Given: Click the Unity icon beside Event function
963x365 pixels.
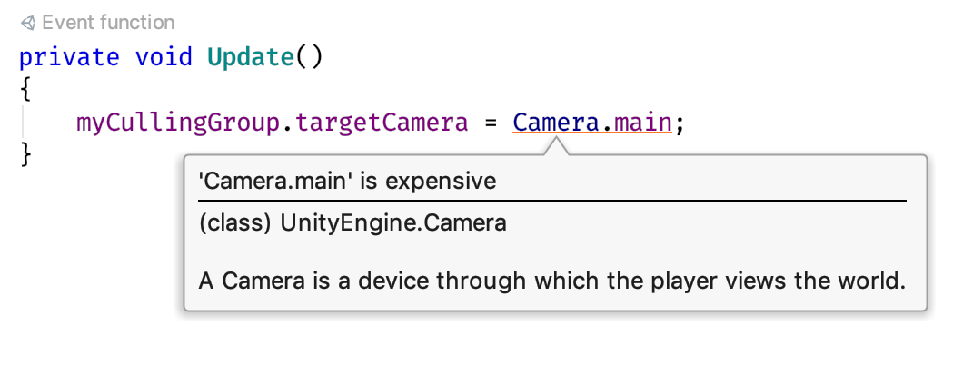Looking at the screenshot, I should (27, 24).
